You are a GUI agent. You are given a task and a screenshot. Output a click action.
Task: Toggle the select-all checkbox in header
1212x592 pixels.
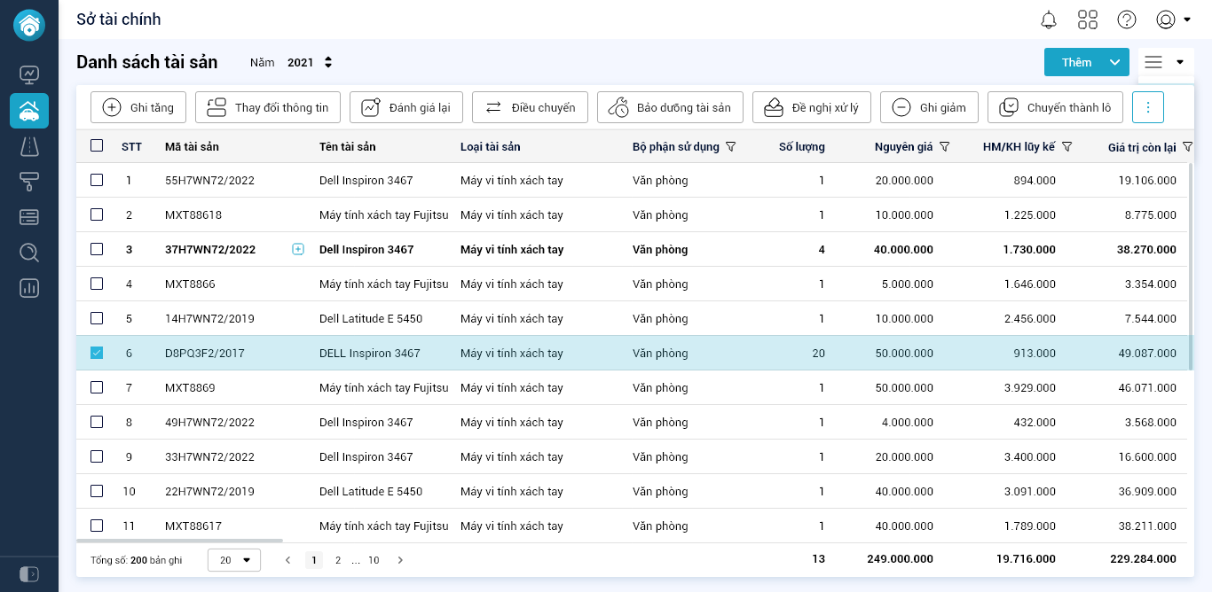coord(97,145)
